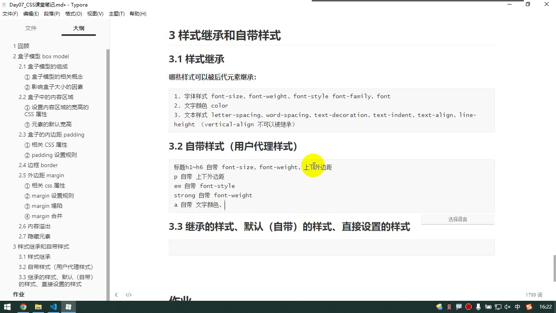Jump to outline item 1 回顾
The height and width of the screenshot is (313, 556).
point(21,46)
